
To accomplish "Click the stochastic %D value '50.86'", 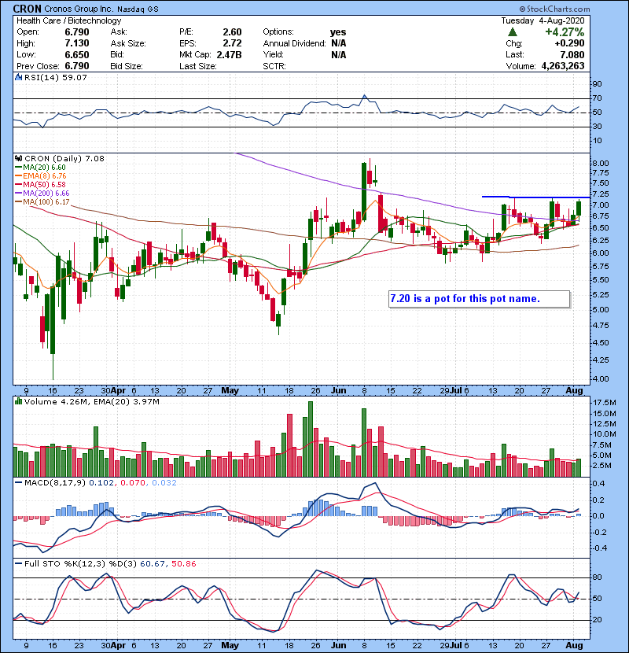I will point(183,564).
